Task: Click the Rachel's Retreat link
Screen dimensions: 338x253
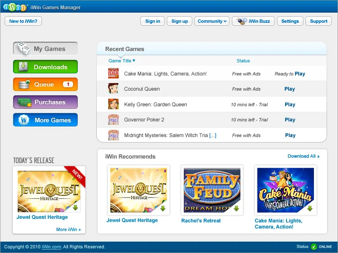Action: (201, 221)
